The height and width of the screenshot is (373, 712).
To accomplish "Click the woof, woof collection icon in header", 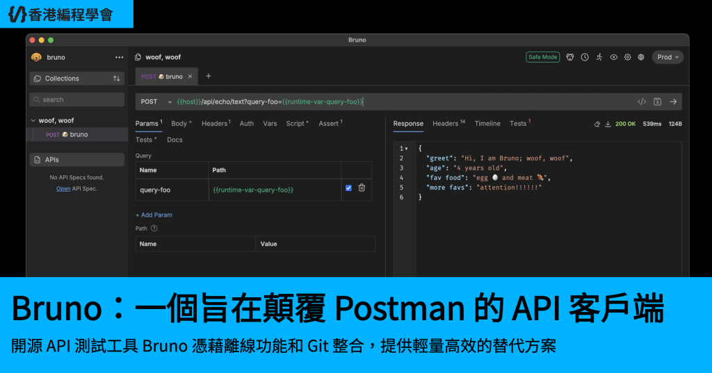I will [x=138, y=57].
